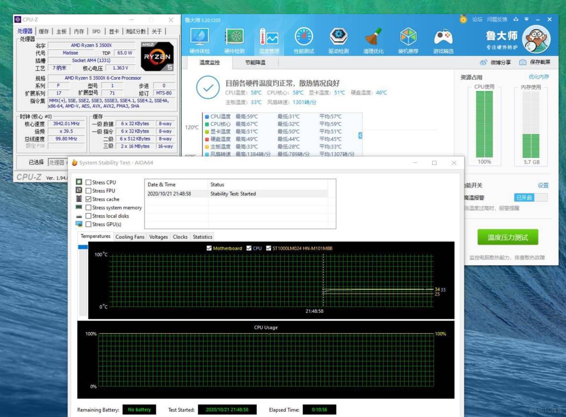Open 游戏精选 game picks in Master Lu
Screen dimensions: 566x417
pyautogui.click(x=442, y=37)
